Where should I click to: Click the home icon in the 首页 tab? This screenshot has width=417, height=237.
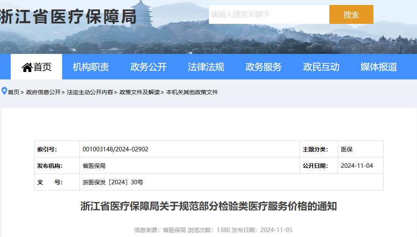point(27,67)
